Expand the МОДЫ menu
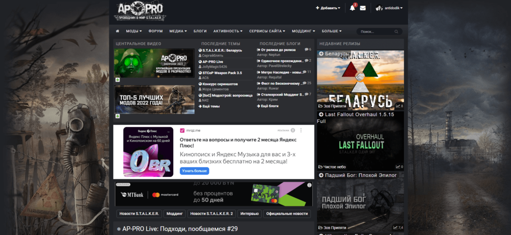Image resolution: width=511 pixels, height=235 pixels. [133, 31]
